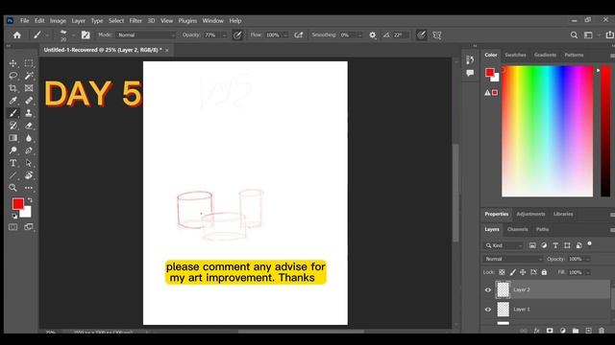Select the Line tool
This screenshot has height=345, width=615.
pos(12,175)
